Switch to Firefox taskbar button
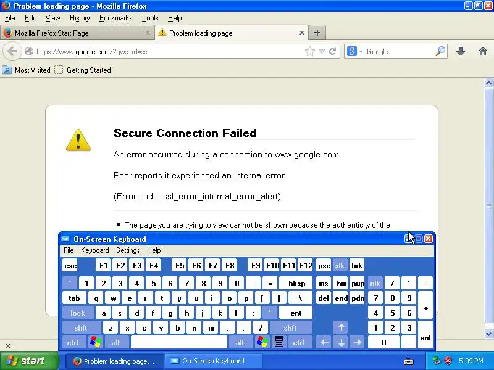Screen dimensions: 494x370 coord(115,361)
